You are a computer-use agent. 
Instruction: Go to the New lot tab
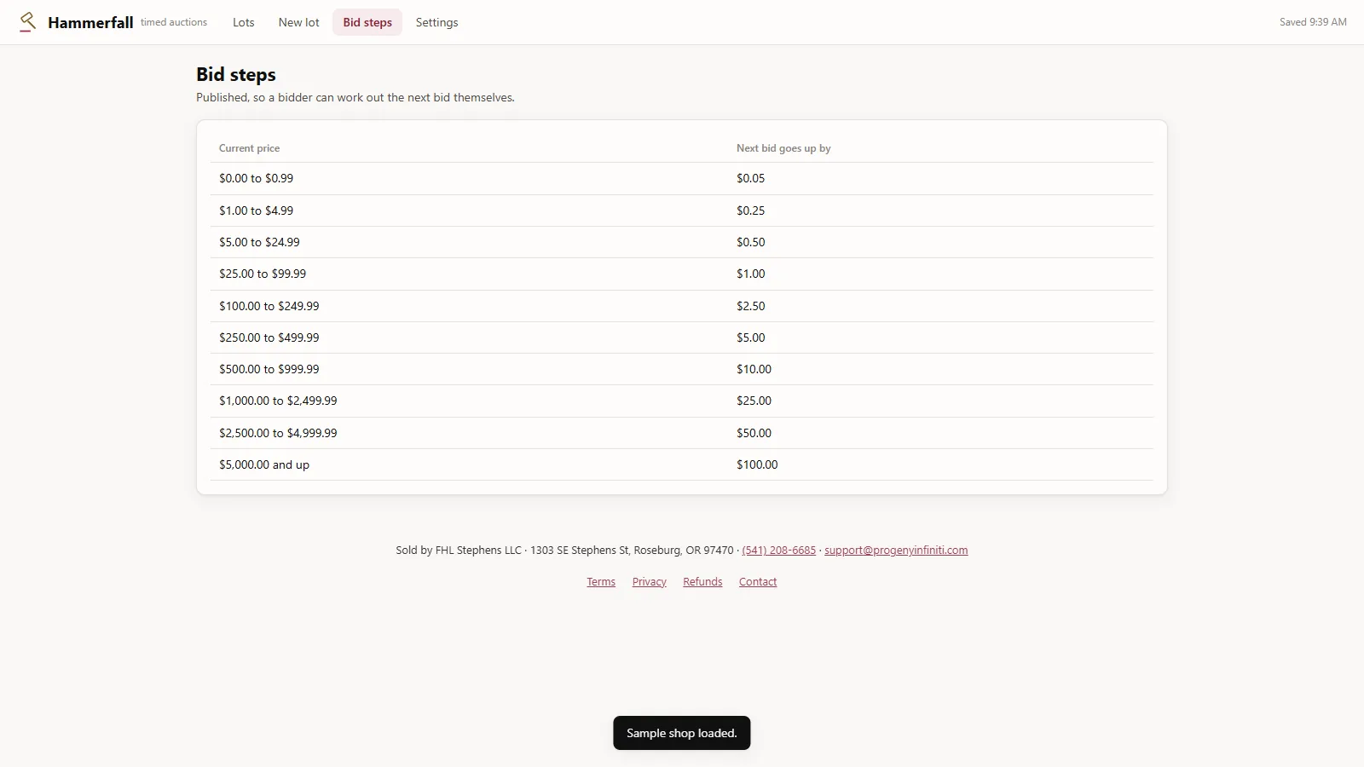tap(299, 22)
